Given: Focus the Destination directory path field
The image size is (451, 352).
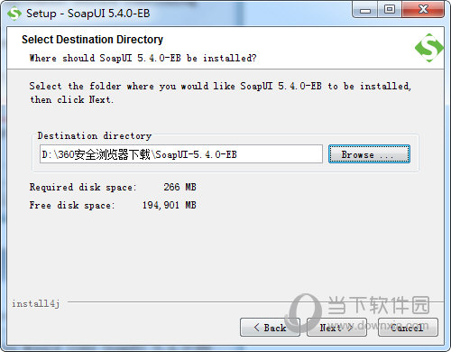Looking at the screenshot, I should 181,154.
